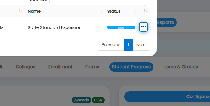210x106 pixels.
Task: Select the Student Progress tab
Action: click(x=131, y=67)
